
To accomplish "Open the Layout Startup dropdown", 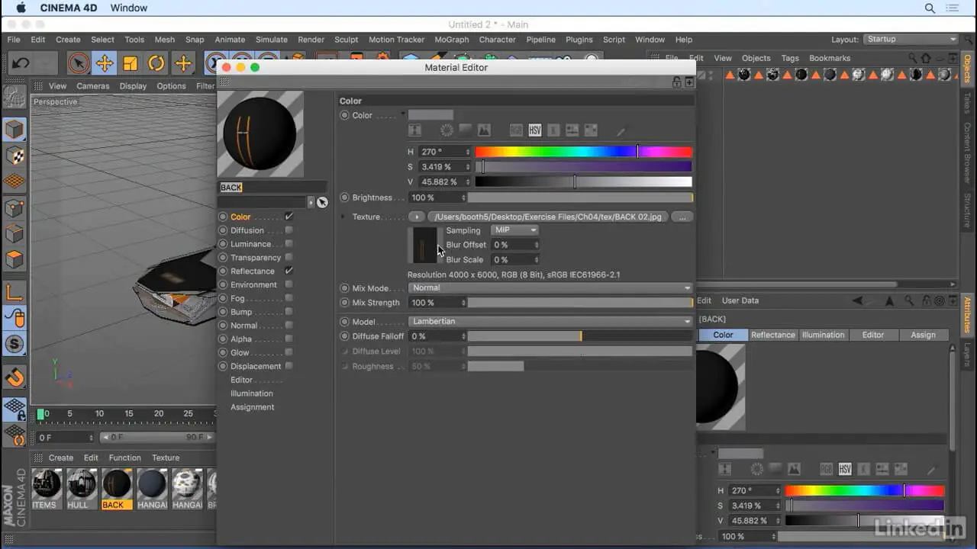I will click(911, 39).
